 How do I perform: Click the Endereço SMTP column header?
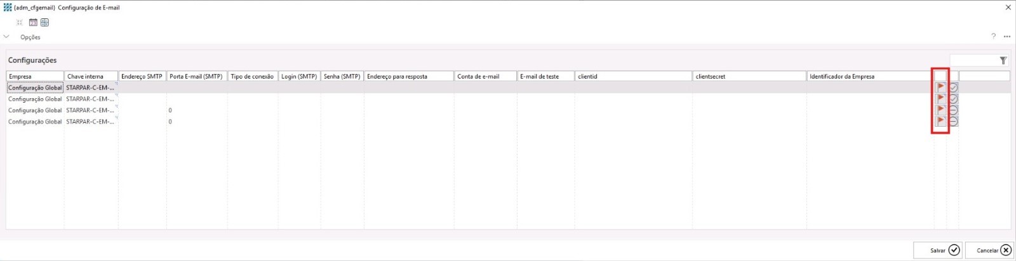[142, 76]
